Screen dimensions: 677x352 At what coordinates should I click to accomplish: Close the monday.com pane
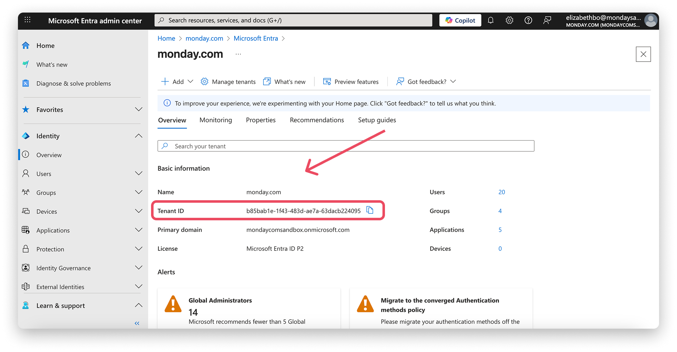[x=643, y=54]
